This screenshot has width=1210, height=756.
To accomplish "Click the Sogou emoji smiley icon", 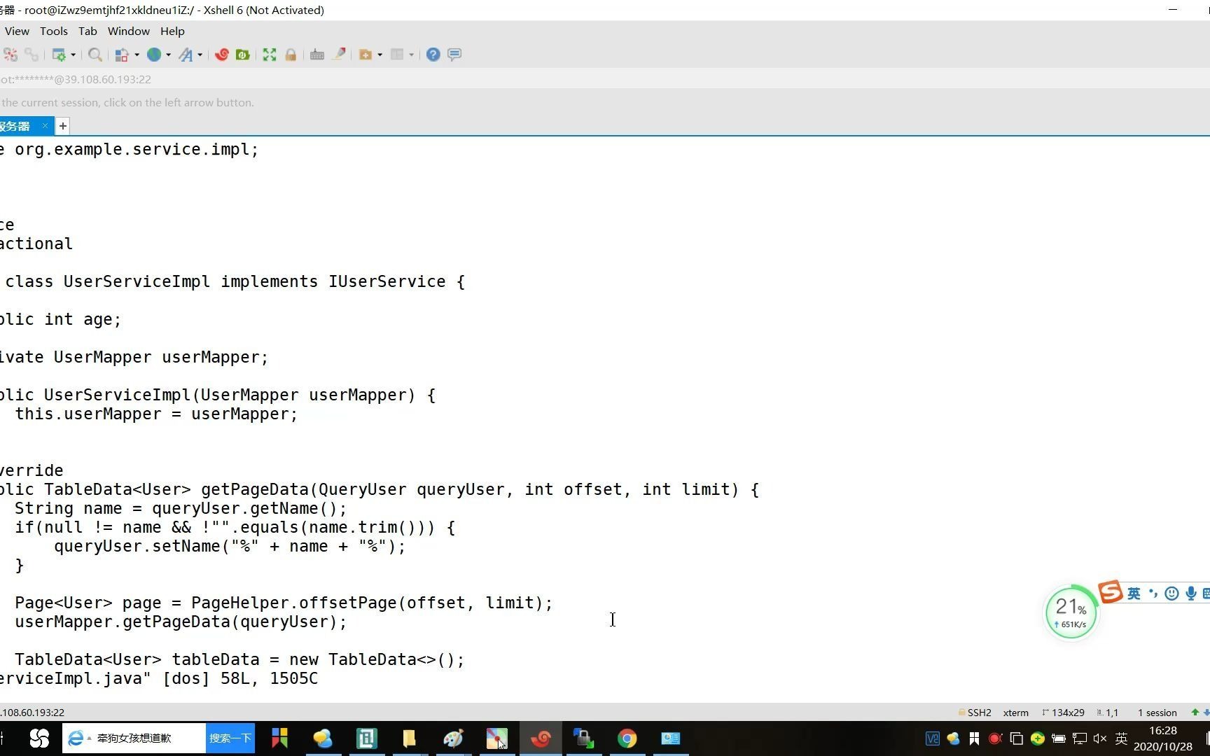I will click(1171, 594).
